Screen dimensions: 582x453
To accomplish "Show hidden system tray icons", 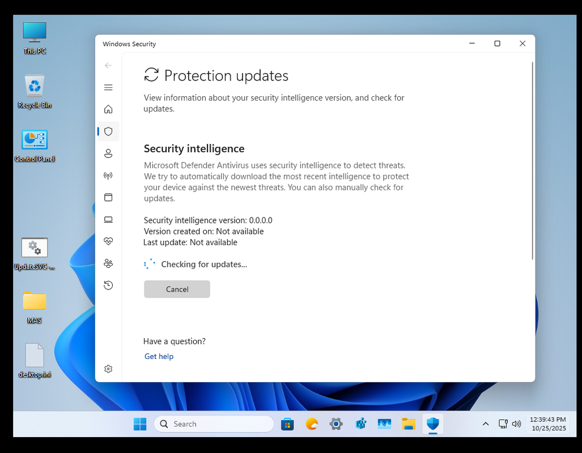I will point(486,424).
